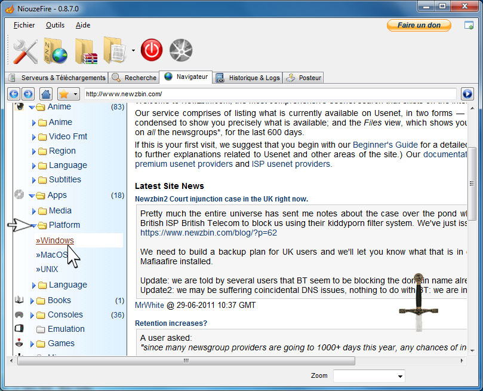
Task: Click the URL address field
Action: tap(270, 94)
